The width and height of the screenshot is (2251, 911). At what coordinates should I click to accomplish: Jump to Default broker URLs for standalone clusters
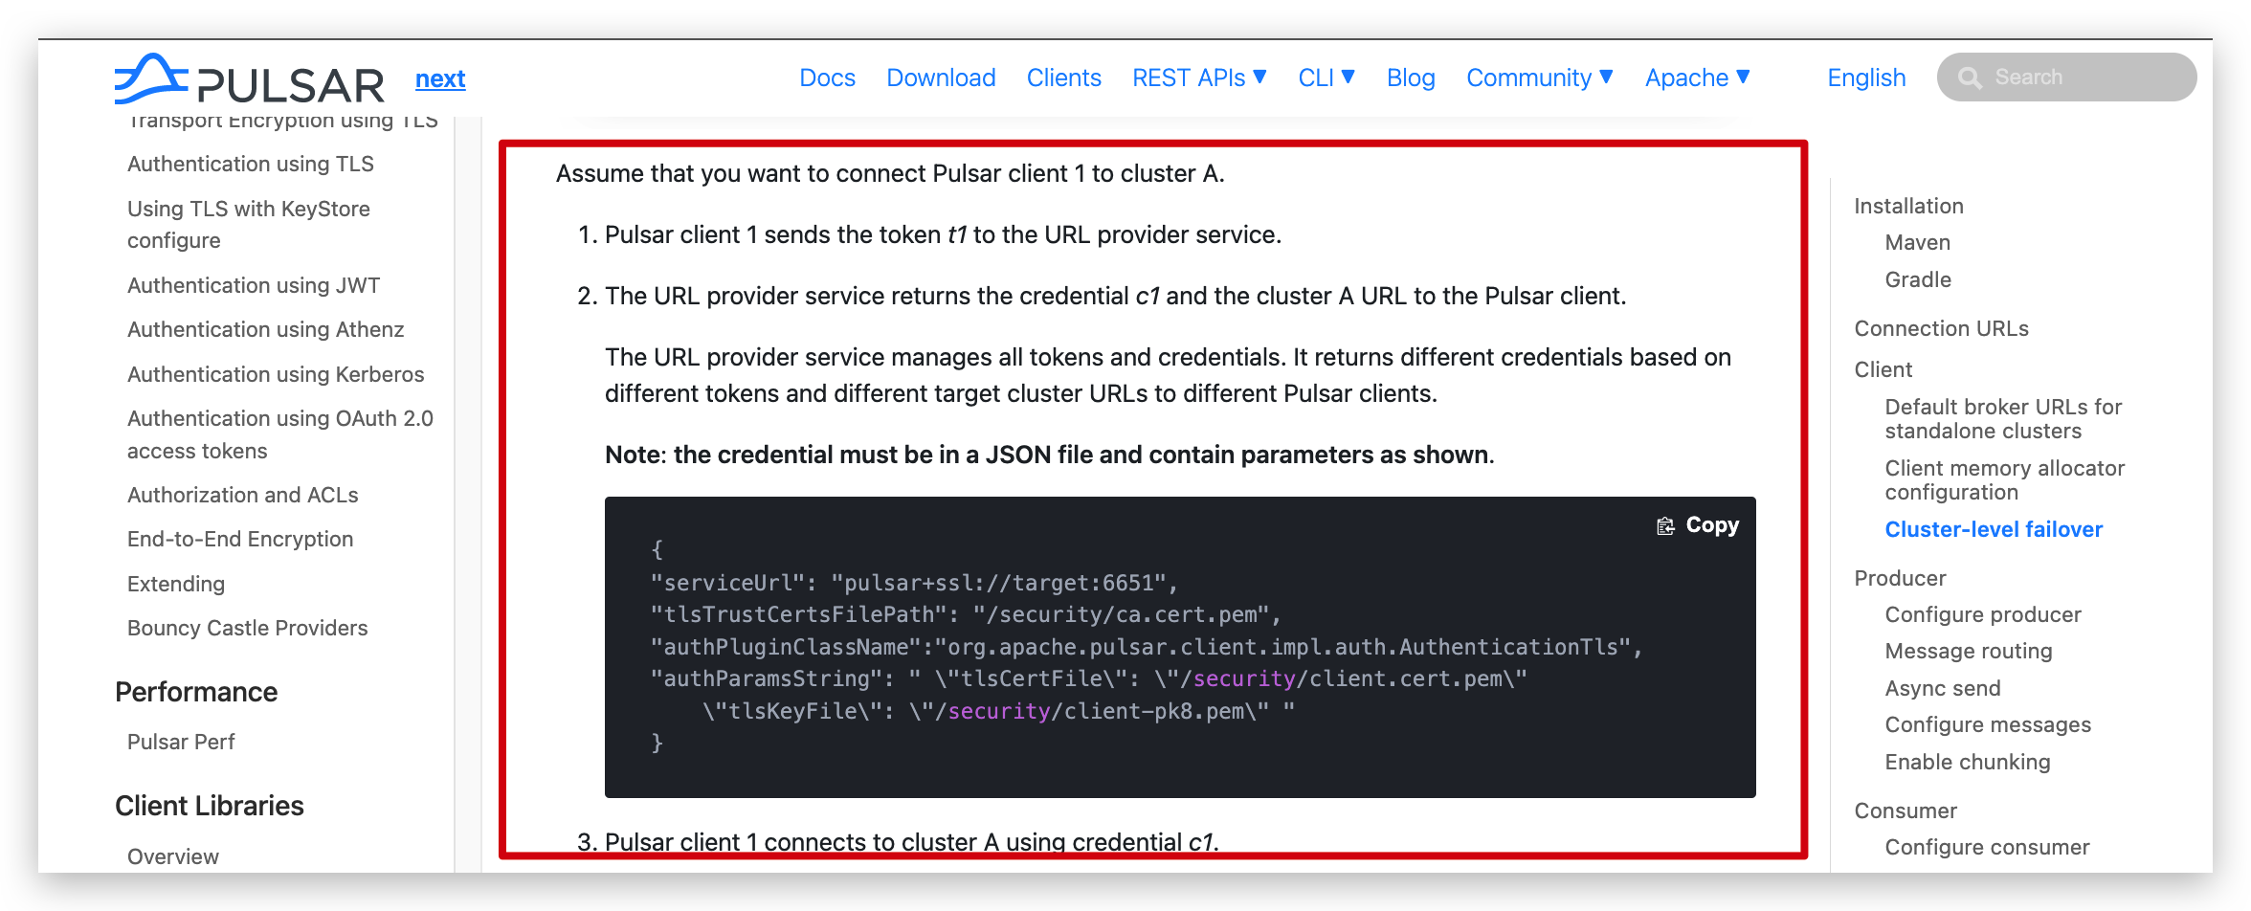[2003, 419]
